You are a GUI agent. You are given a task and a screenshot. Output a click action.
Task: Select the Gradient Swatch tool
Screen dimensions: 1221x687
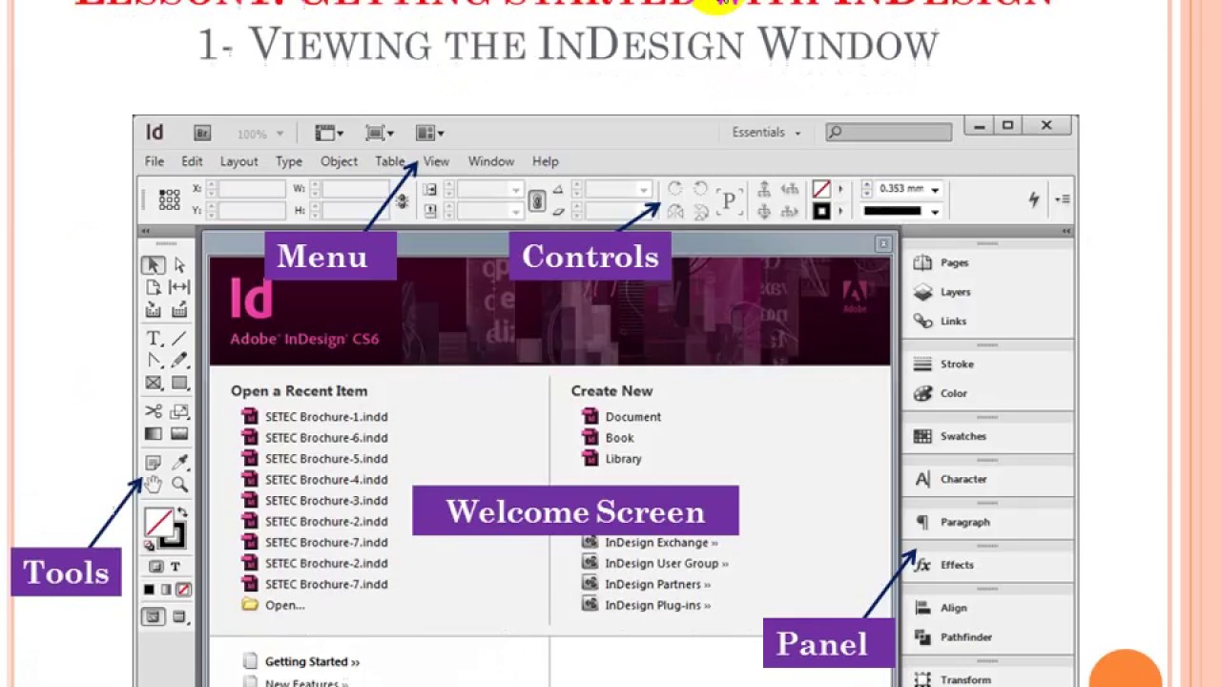click(154, 434)
